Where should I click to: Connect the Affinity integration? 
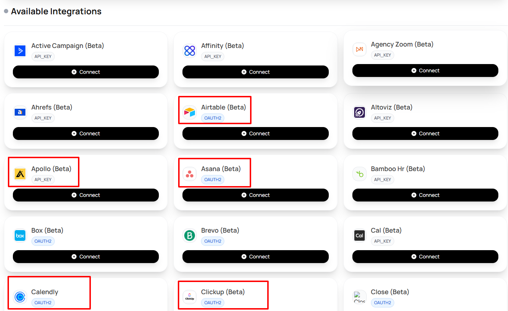click(255, 72)
